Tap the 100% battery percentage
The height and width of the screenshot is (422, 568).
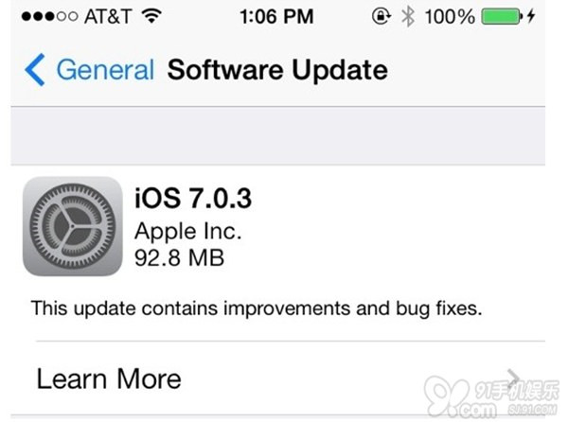(450, 17)
